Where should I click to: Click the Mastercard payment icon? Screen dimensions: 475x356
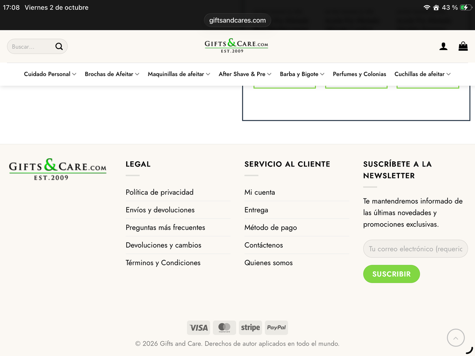225,328
